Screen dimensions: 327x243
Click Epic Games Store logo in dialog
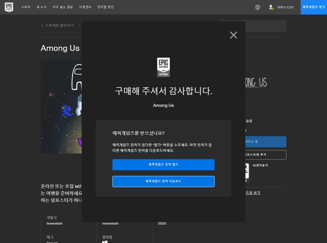pos(163,67)
